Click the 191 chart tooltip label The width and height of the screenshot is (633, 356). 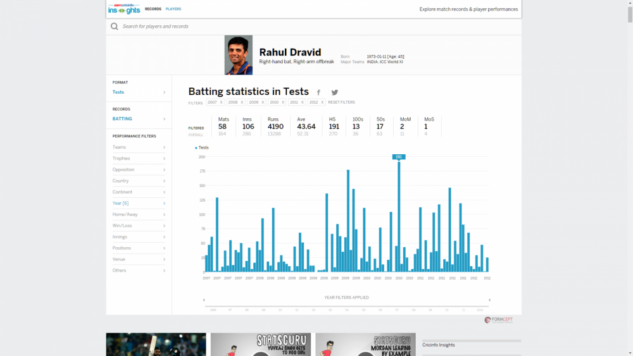(x=399, y=157)
